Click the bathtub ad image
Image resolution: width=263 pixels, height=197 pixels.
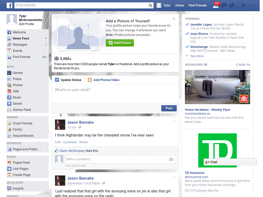(x=217, y=87)
